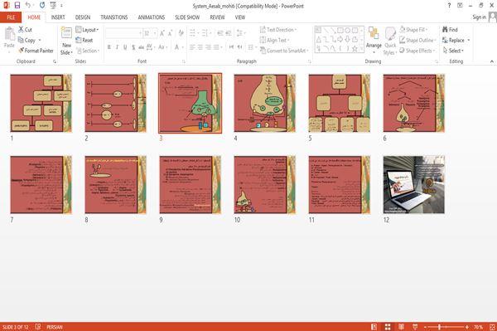This screenshot has height=331, width=497.
Task: Switch to DESIGN tab
Action: (x=82, y=17)
